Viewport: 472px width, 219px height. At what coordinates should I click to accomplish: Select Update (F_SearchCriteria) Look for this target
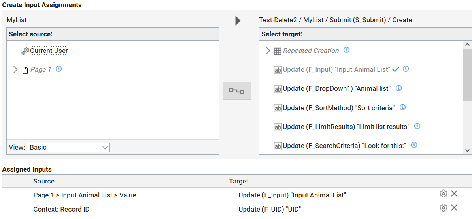click(x=344, y=146)
